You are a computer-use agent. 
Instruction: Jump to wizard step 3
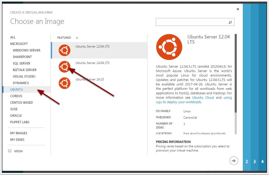254,162
